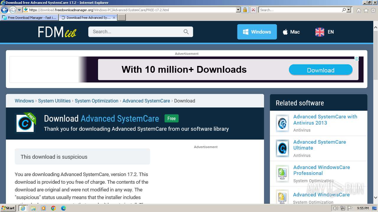Open Advanced SystemCare with Antivirus 2013 link
Viewport: 378px width, 212px height.
click(325, 120)
